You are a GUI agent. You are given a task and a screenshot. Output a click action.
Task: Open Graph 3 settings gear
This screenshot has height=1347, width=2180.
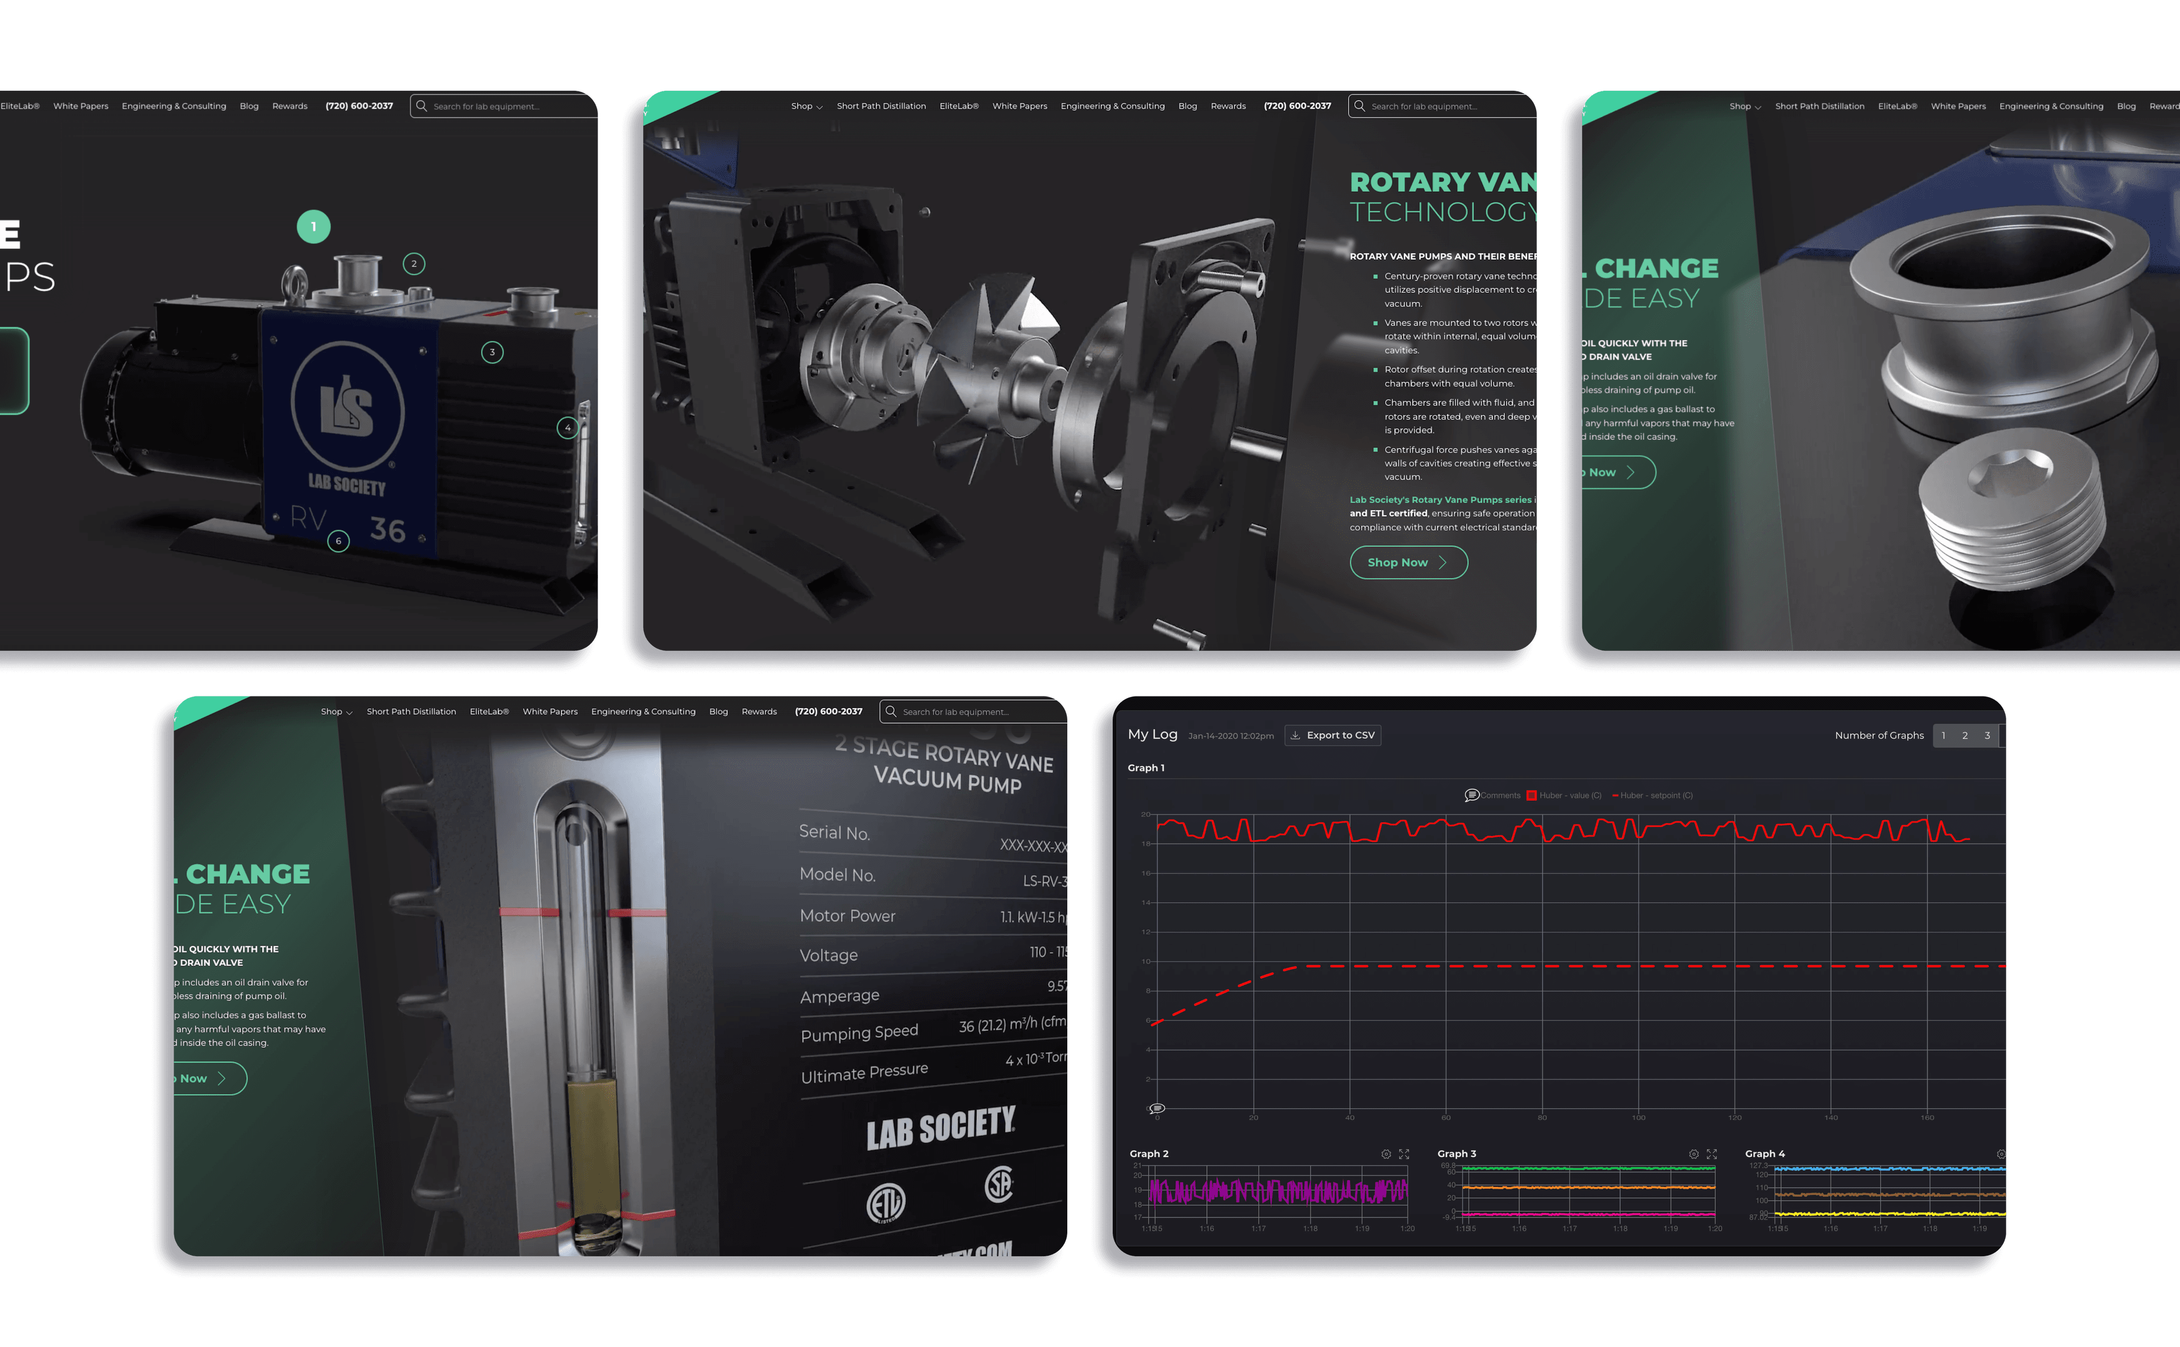pos(1693,1153)
